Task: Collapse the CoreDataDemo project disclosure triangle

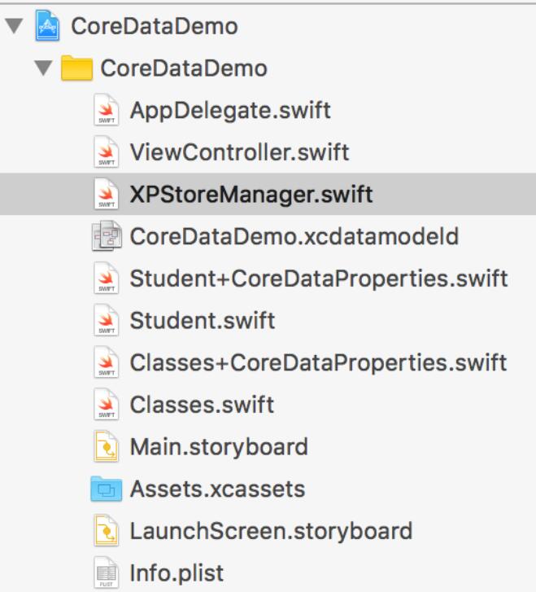Action: tap(13, 26)
